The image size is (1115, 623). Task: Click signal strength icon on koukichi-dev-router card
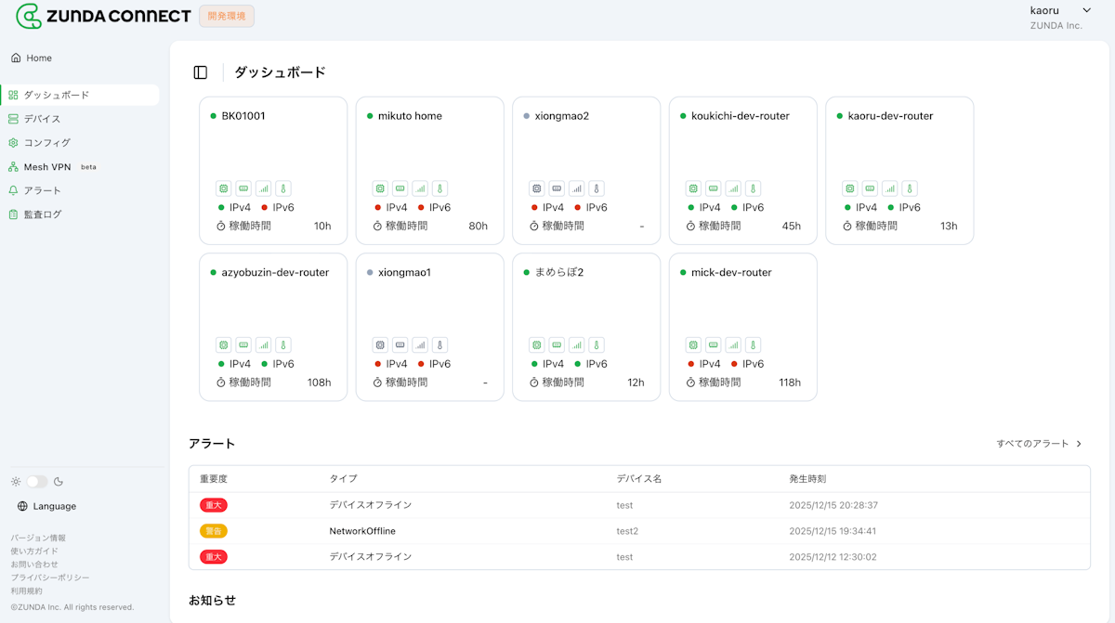pyautogui.click(x=733, y=188)
